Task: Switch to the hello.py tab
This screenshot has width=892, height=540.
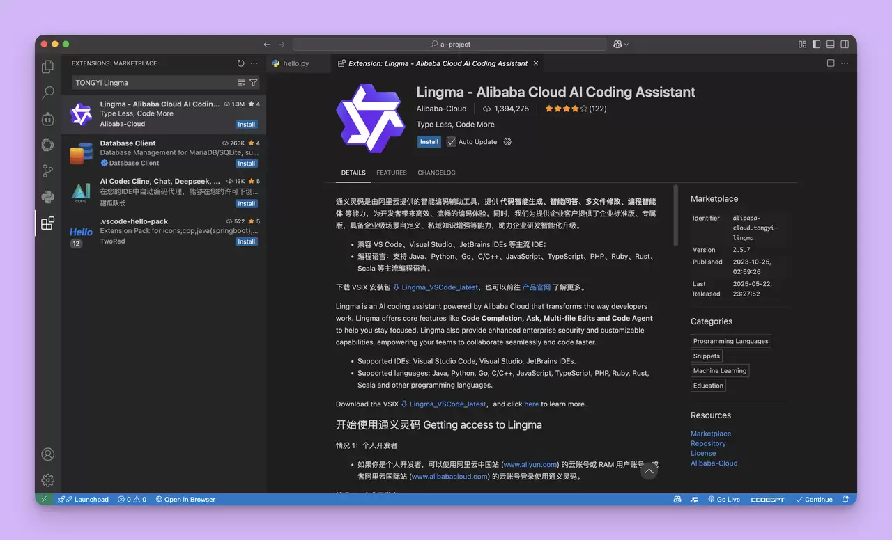Action: tap(295, 63)
